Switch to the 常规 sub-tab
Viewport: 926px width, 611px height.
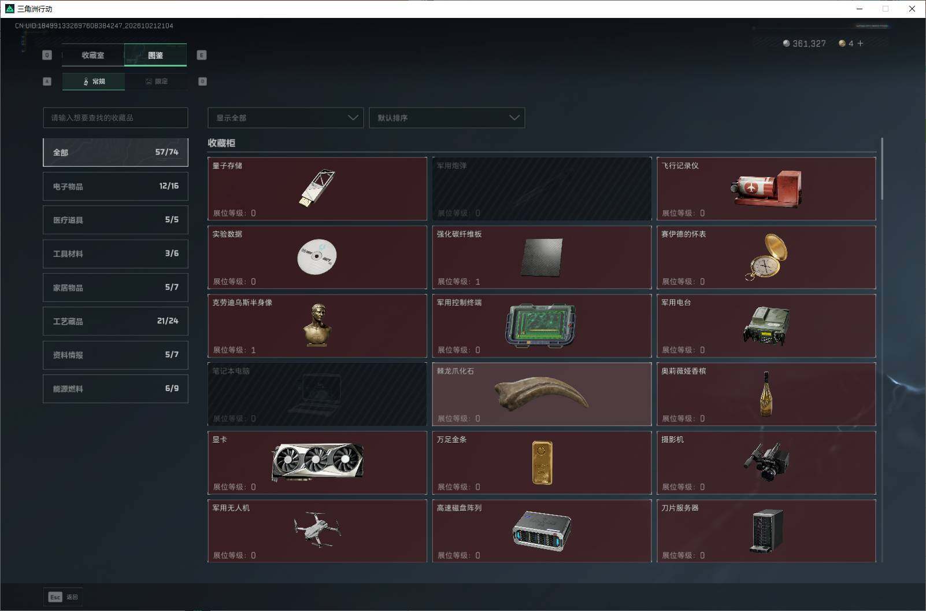click(x=94, y=82)
